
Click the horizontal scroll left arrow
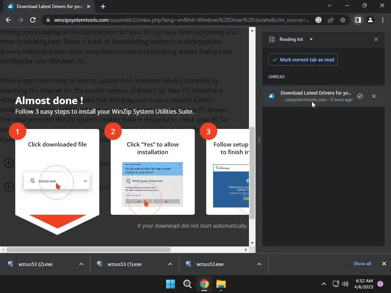pos(3,250)
